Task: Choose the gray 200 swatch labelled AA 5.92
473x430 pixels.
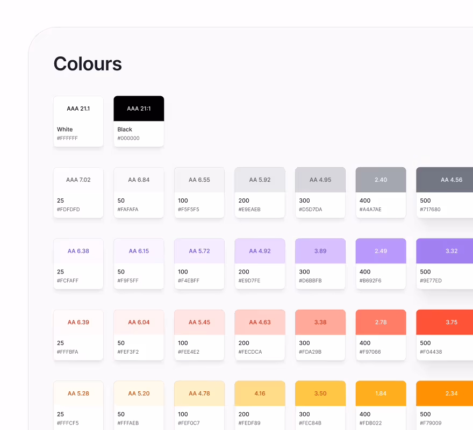Action: point(260,192)
